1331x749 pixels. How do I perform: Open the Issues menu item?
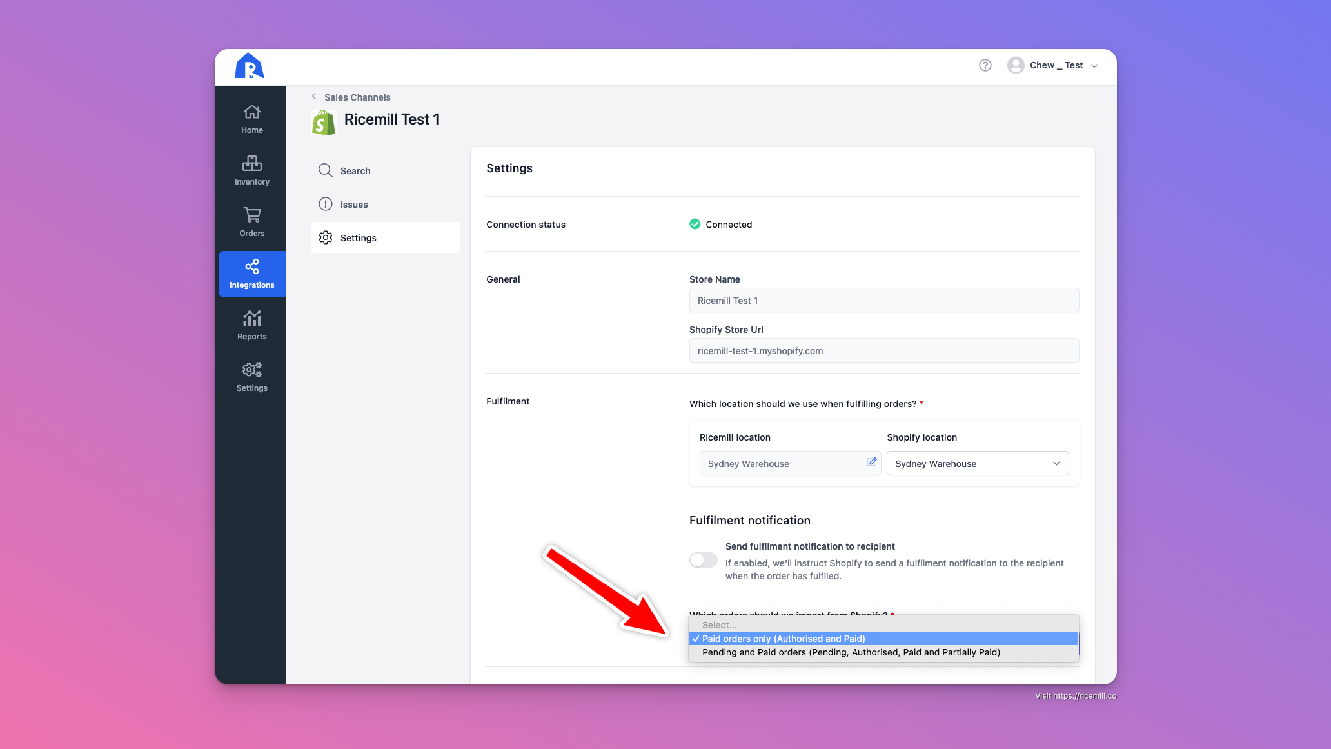[x=353, y=205]
